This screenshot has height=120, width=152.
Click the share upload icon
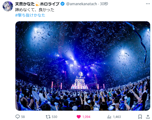148,117
